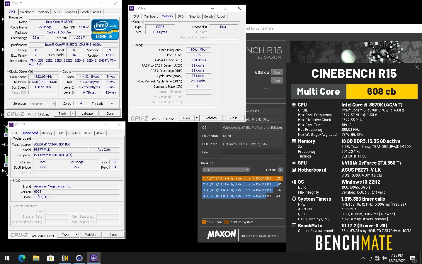
Task: Click Validate in the Memory CPU-Z window
Action: click(x=211, y=118)
